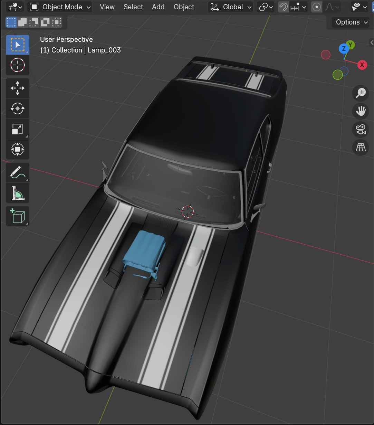Expand the sidebar with small arrow
The height and width of the screenshot is (425, 374).
(372, 42)
